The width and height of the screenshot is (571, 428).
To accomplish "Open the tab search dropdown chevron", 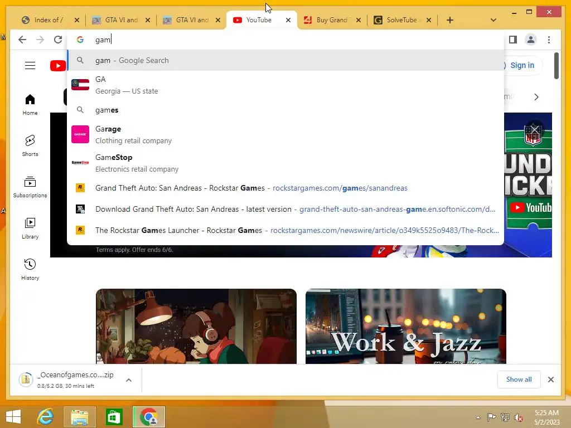I will 493,20.
